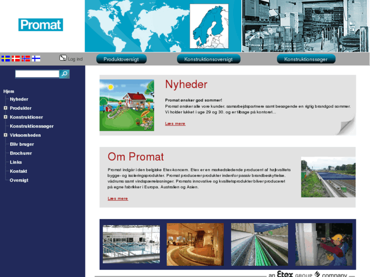Open the orange lobby staircase thumbnail
The width and height of the screenshot is (370, 277).
tap(195, 244)
